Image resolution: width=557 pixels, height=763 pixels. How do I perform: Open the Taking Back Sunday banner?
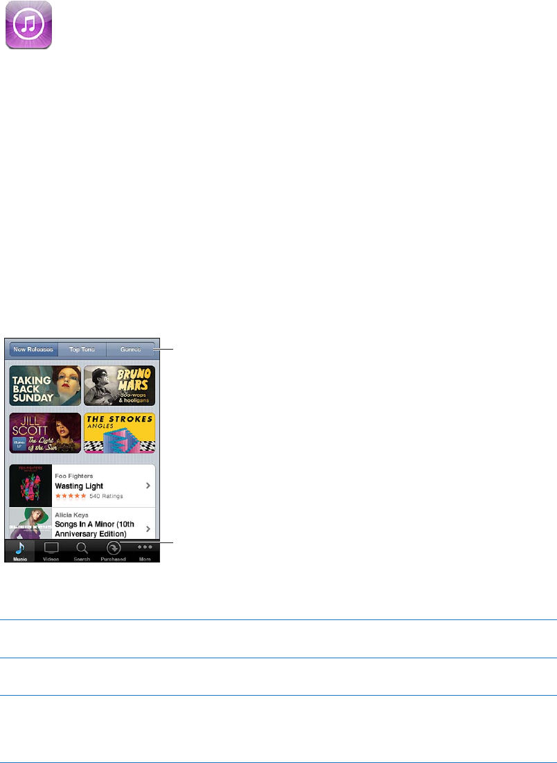click(x=45, y=386)
